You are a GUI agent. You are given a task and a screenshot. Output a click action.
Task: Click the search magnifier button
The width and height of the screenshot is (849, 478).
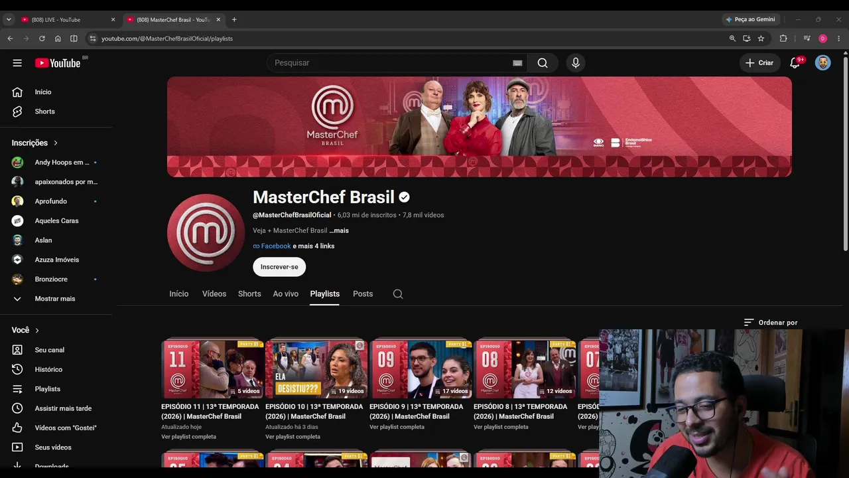[x=543, y=63]
